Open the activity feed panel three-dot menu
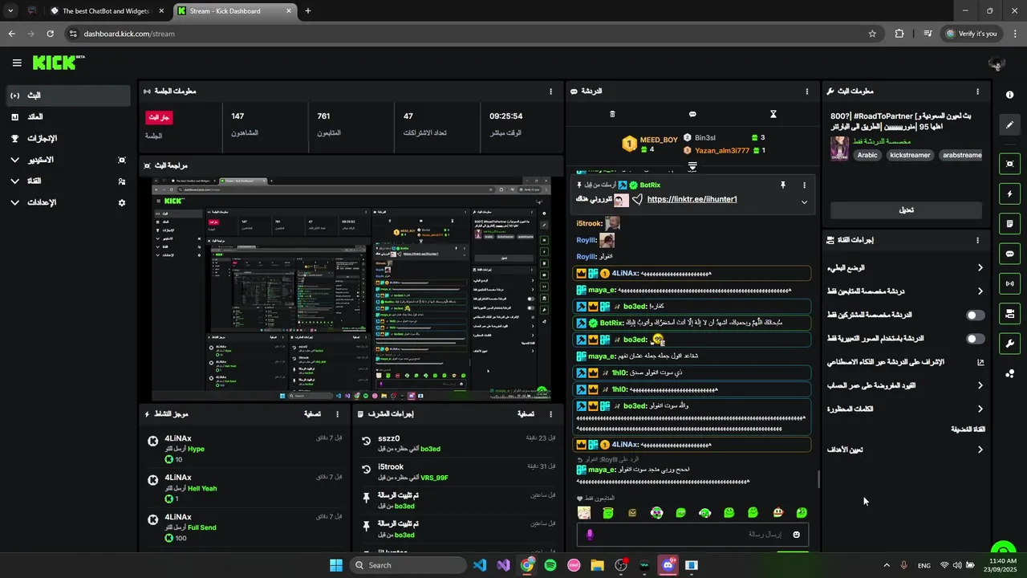1027x578 pixels. 337,414
